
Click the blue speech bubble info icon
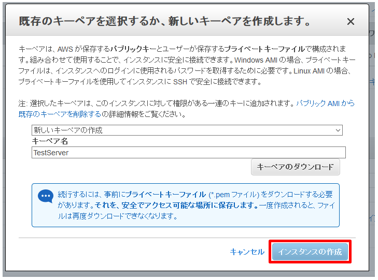point(46,196)
